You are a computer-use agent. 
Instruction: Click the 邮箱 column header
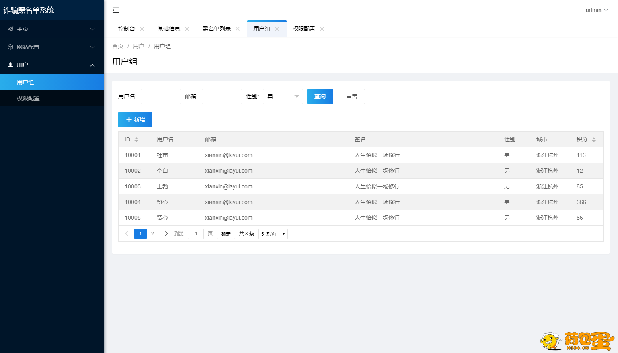pyautogui.click(x=211, y=139)
